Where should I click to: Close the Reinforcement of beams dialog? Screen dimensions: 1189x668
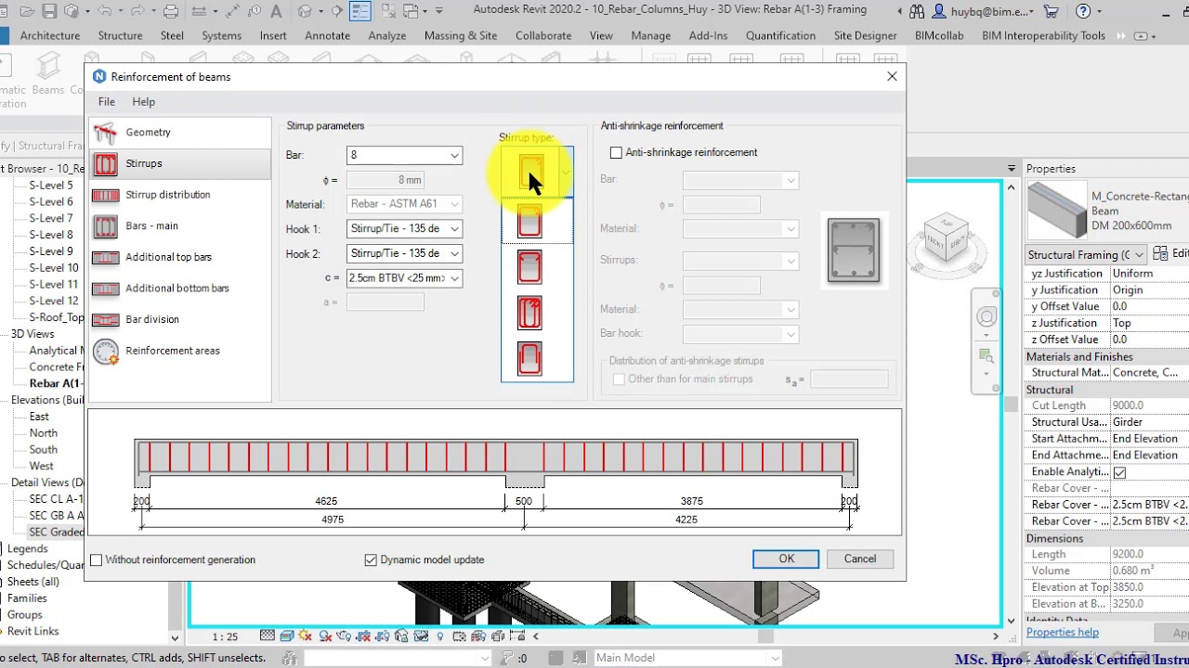pyautogui.click(x=892, y=76)
